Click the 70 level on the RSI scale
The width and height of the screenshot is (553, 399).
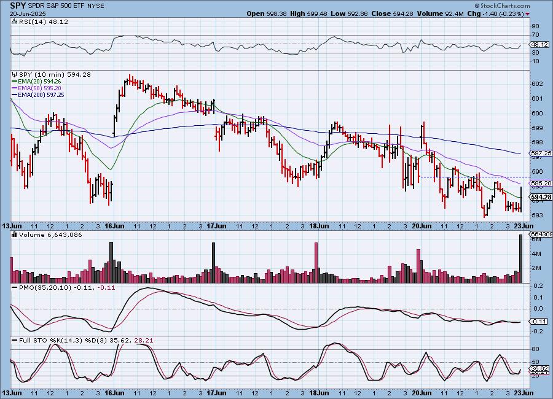point(536,35)
